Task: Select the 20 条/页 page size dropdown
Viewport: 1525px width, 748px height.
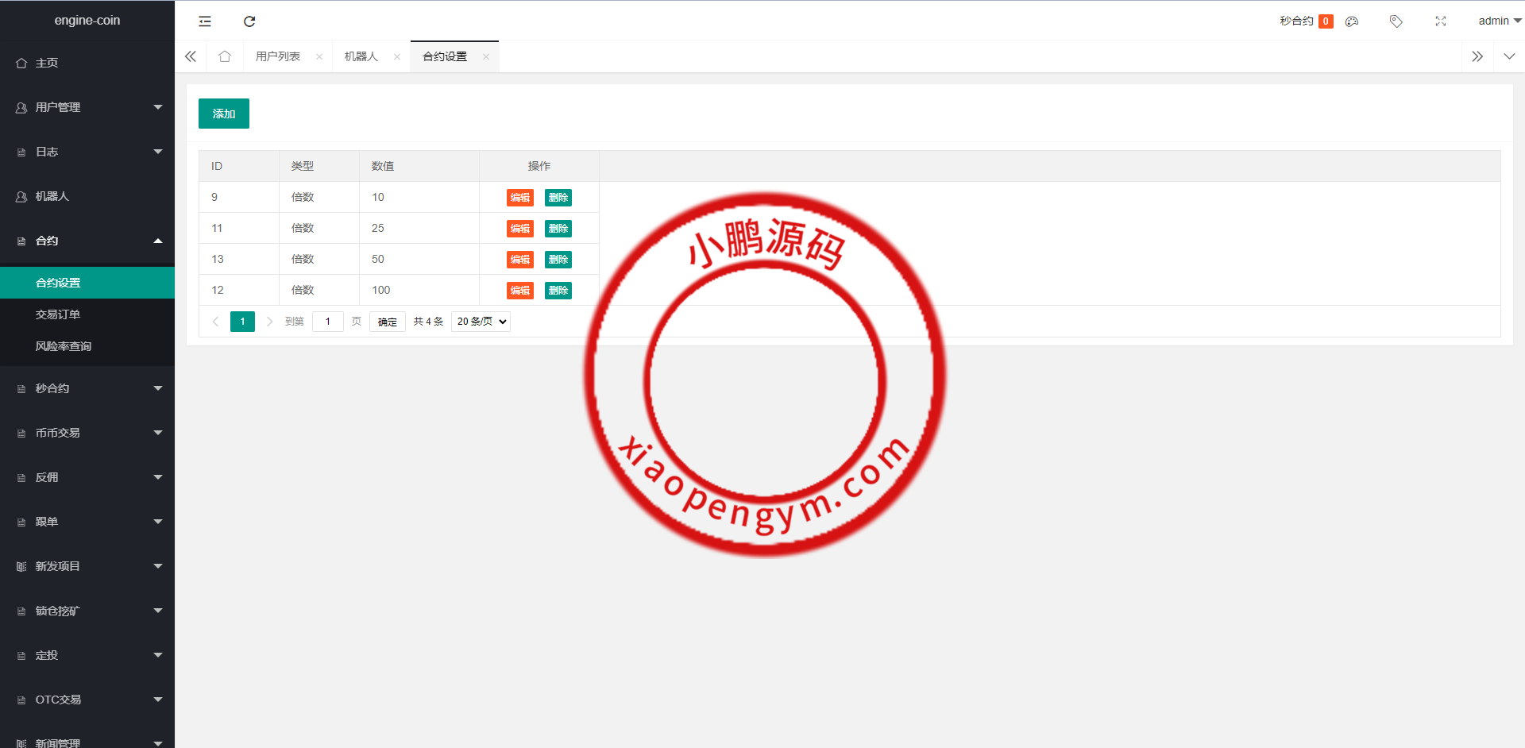Action: click(481, 322)
